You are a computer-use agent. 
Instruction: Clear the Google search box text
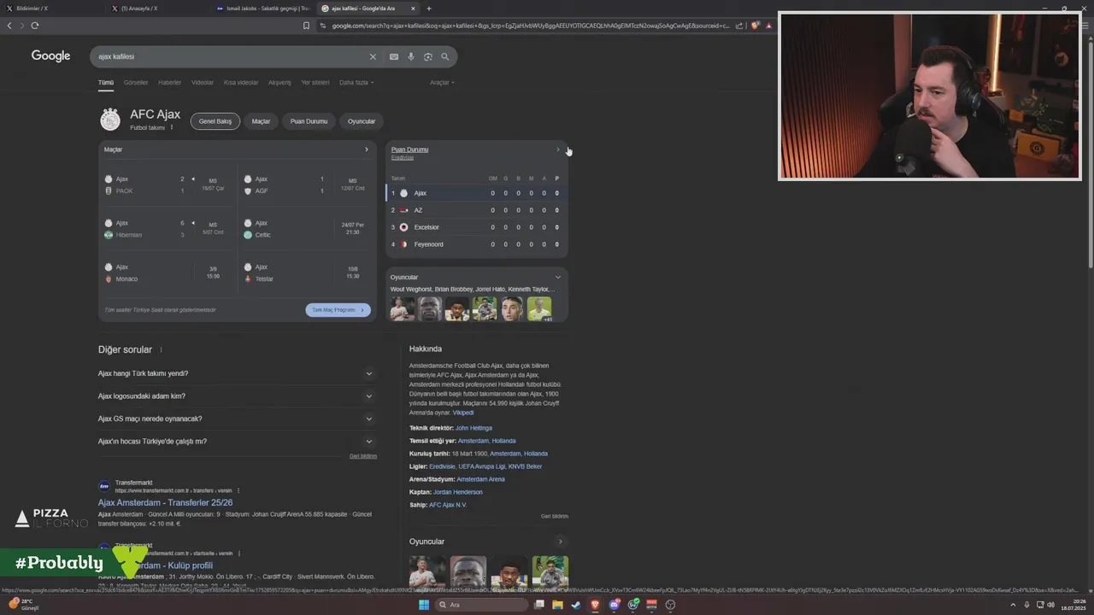point(373,56)
